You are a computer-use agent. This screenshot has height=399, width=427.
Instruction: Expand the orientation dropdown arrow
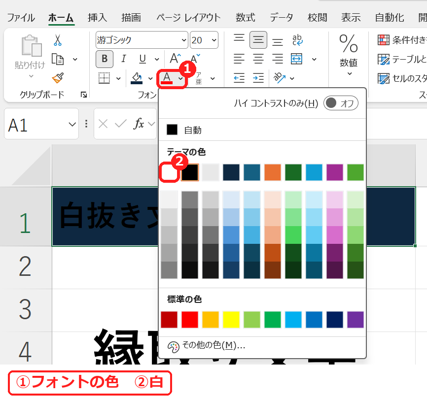point(292,79)
